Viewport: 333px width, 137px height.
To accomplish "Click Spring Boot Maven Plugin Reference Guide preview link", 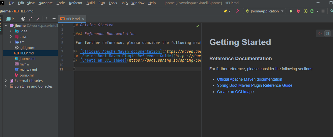I will click(x=255, y=85).
